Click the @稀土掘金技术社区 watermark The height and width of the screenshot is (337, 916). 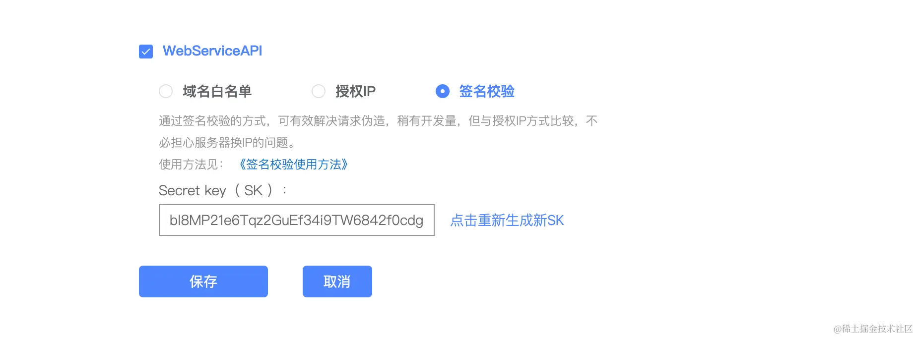873,329
